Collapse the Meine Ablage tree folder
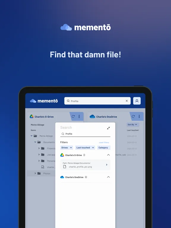This screenshot has height=228, width=171. 31,136
